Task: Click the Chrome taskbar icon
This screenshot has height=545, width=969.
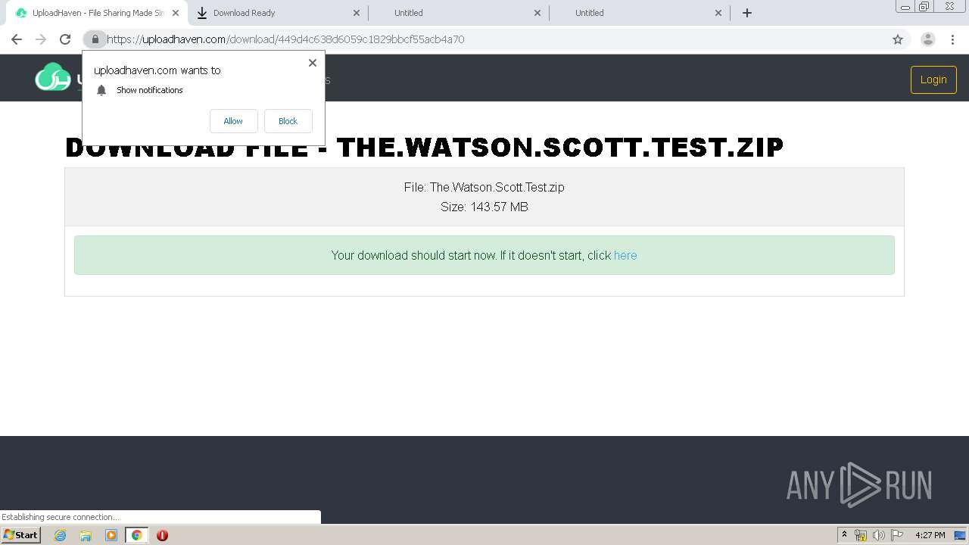Action: [136, 535]
